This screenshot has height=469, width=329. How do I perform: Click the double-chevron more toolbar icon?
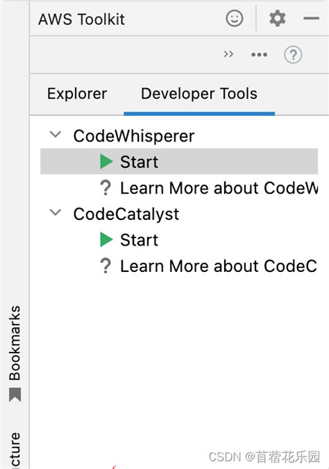[228, 54]
